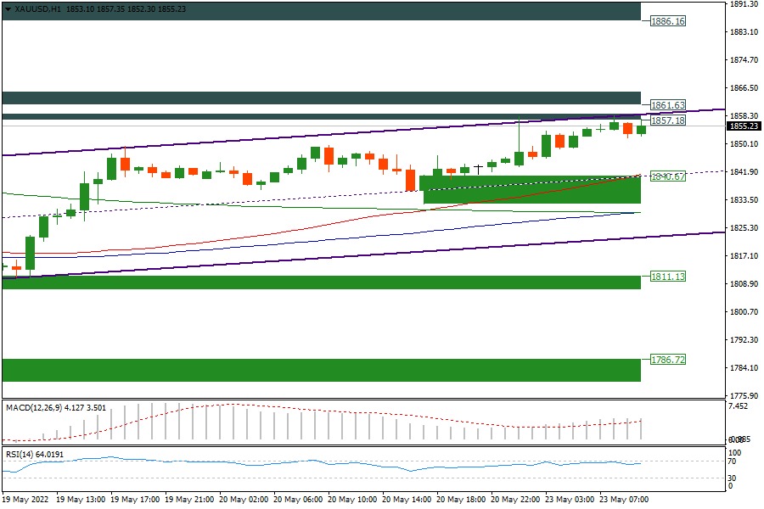Screen dimensions: 764x509
Task: Select the 1786.72 support price label
Action: [x=667, y=360]
